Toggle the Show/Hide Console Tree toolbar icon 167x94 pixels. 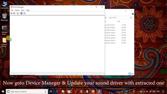click(x=18, y=13)
